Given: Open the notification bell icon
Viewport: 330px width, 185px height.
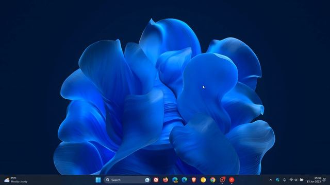Looking at the screenshot, I should coord(324,180).
